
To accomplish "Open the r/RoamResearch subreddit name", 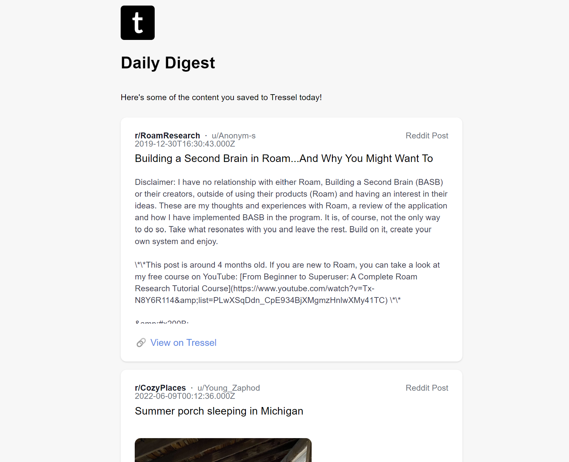I will pyautogui.click(x=167, y=135).
